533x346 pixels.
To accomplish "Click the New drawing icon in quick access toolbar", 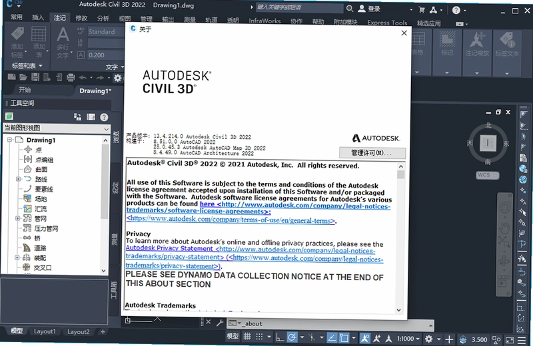I will [11, 77].
